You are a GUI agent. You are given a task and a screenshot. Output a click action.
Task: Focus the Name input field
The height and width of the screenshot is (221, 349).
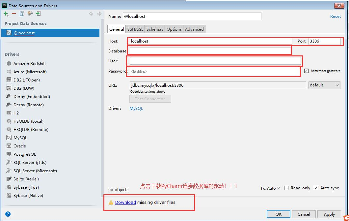(192, 16)
